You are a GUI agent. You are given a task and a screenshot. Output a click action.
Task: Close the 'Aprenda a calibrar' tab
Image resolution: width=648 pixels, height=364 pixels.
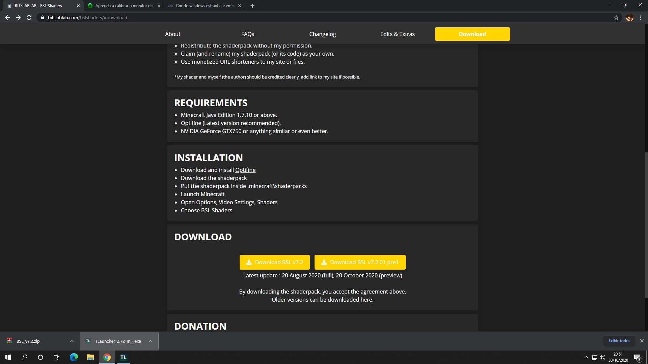point(159,6)
